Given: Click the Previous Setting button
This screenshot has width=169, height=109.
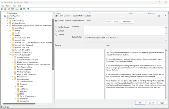Looking at the screenshot, I should pyautogui.click(x=112, y=22).
